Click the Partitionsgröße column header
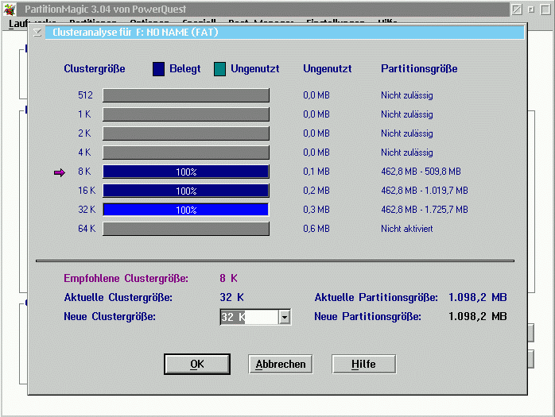Image resolution: width=555 pixels, height=417 pixels. coord(419,68)
